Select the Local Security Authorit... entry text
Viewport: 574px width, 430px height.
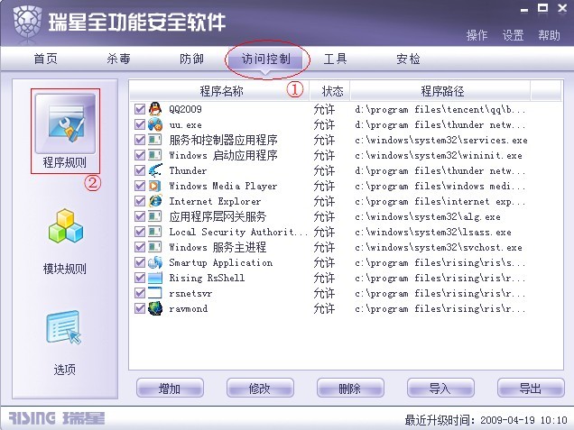[x=238, y=232]
